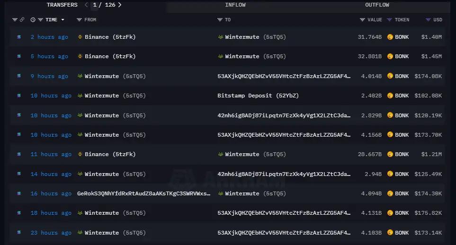456x245 pixels.
Task: Click the link icon in header row
Action: tap(22, 20)
